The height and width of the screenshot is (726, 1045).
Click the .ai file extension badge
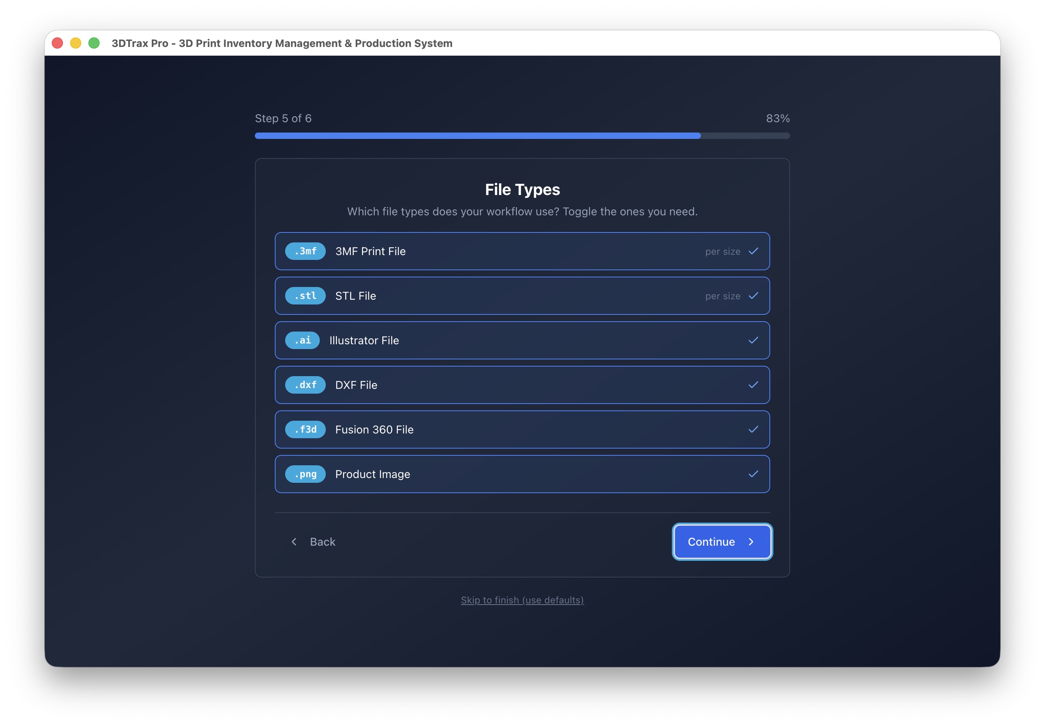click(x=302, y=340)
